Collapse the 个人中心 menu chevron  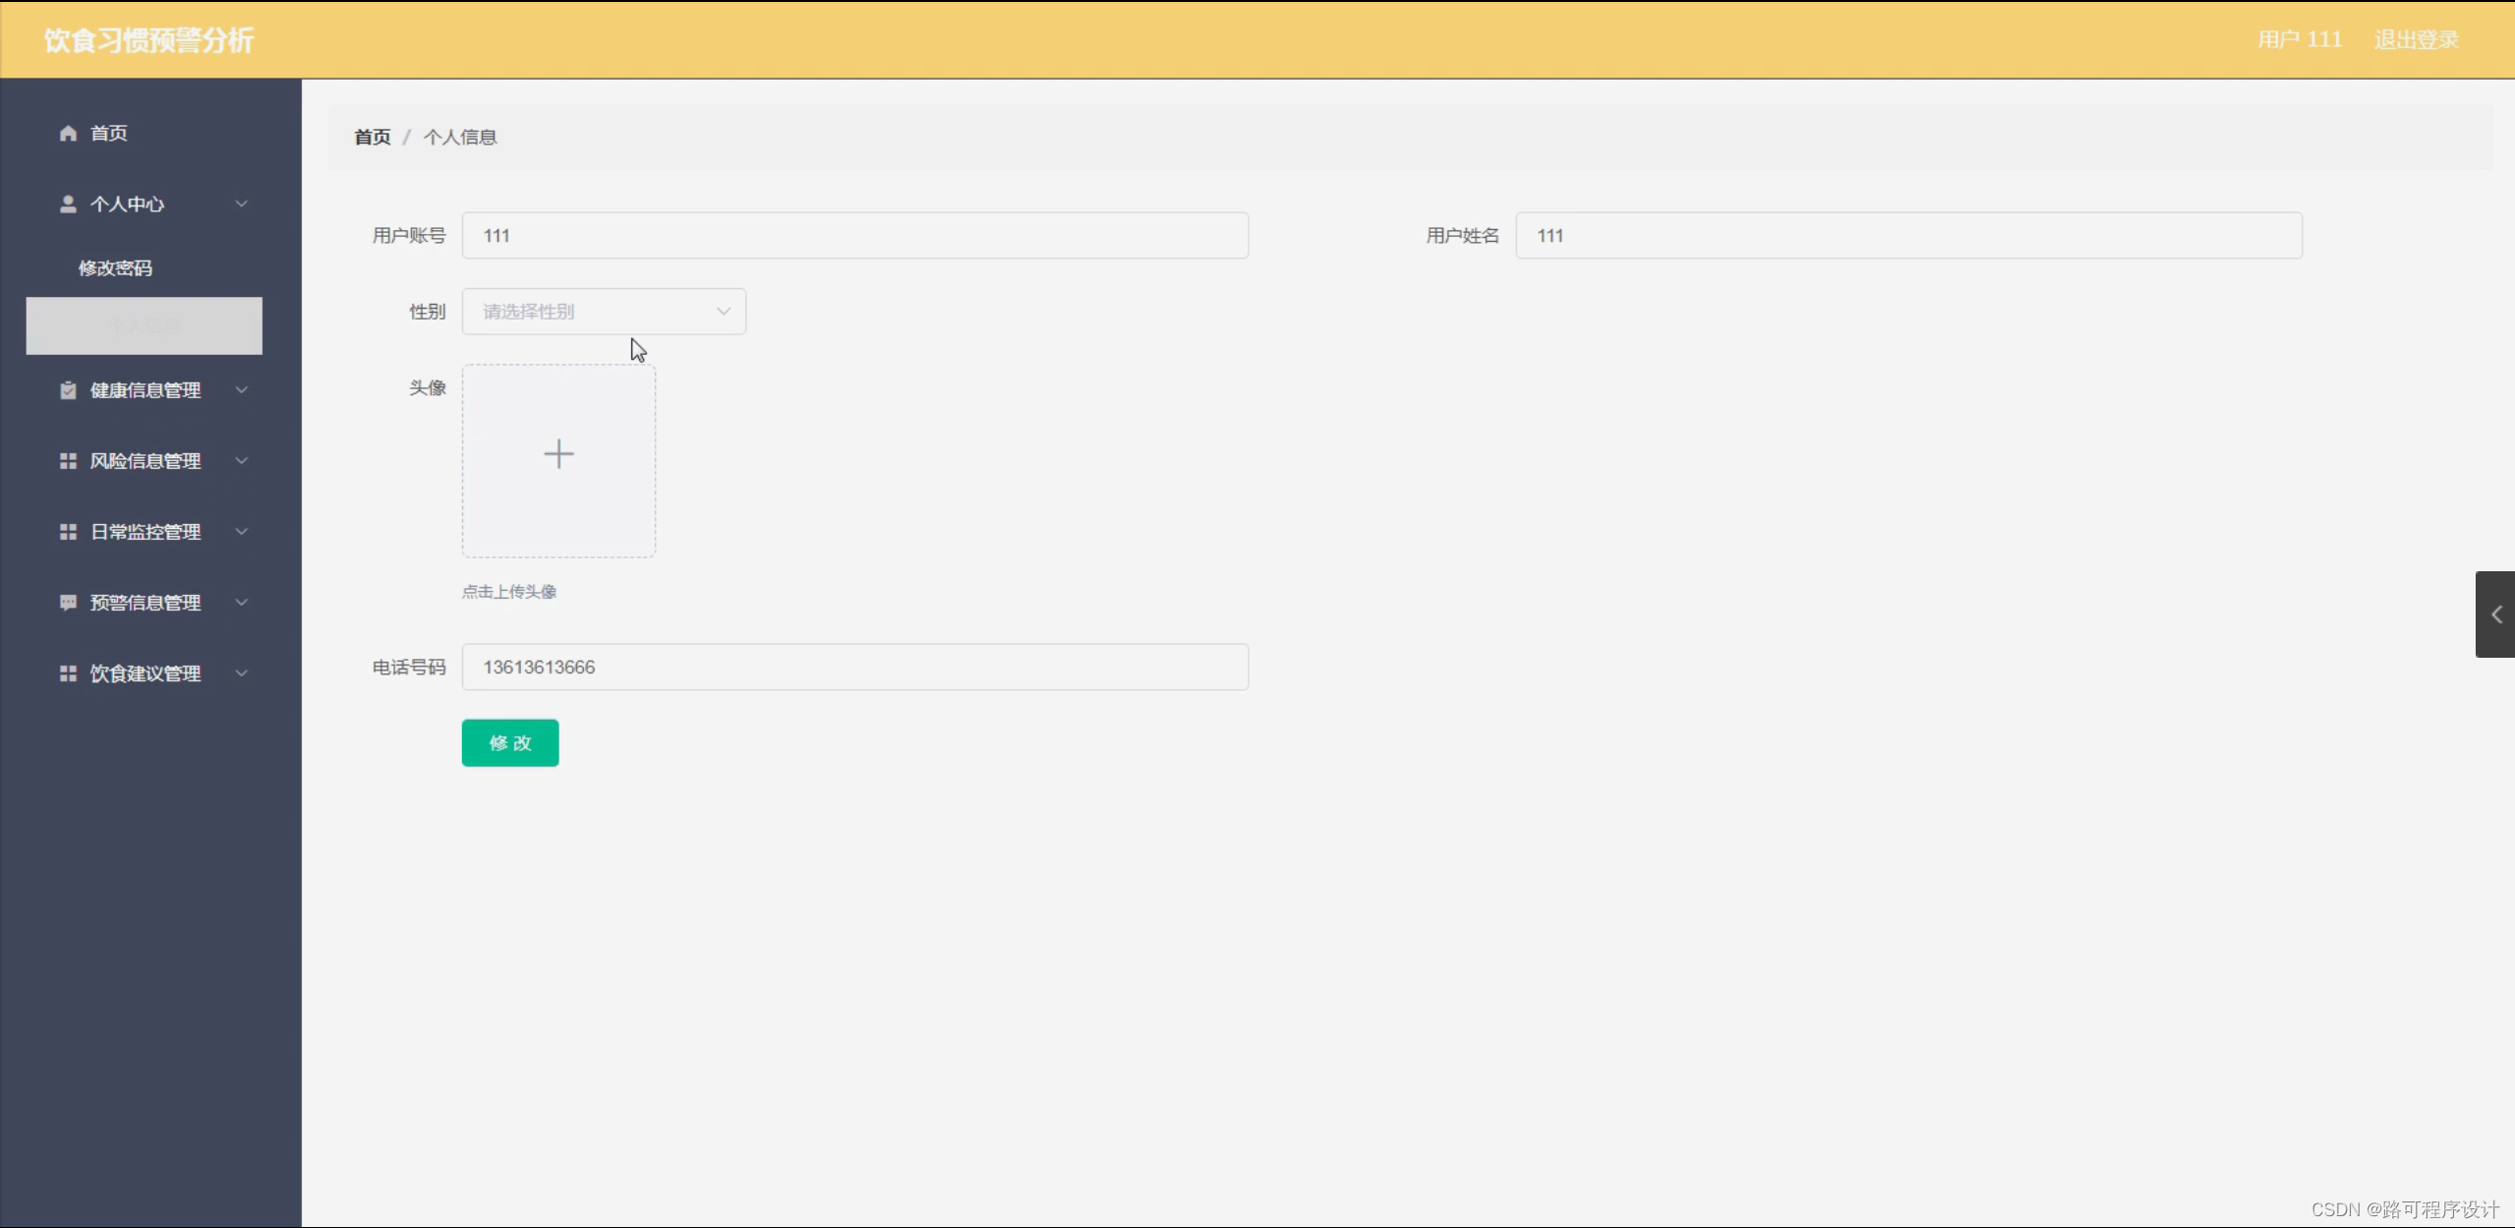[x=241, y=204]
